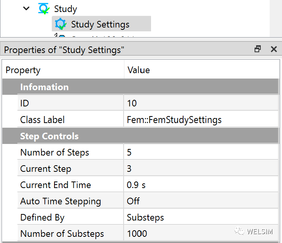Collapse the Step Controls section header
Viewport: 282px width, 243px height.
(x=140, y=136)
